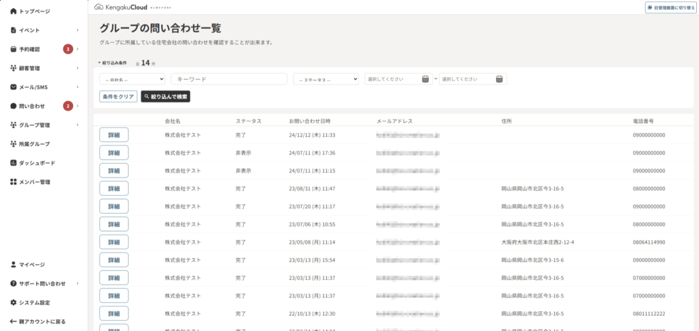The image size is (699, 331).
Task: Collapse the 絞り込み条件 filter section
Action: coord(113,63)
